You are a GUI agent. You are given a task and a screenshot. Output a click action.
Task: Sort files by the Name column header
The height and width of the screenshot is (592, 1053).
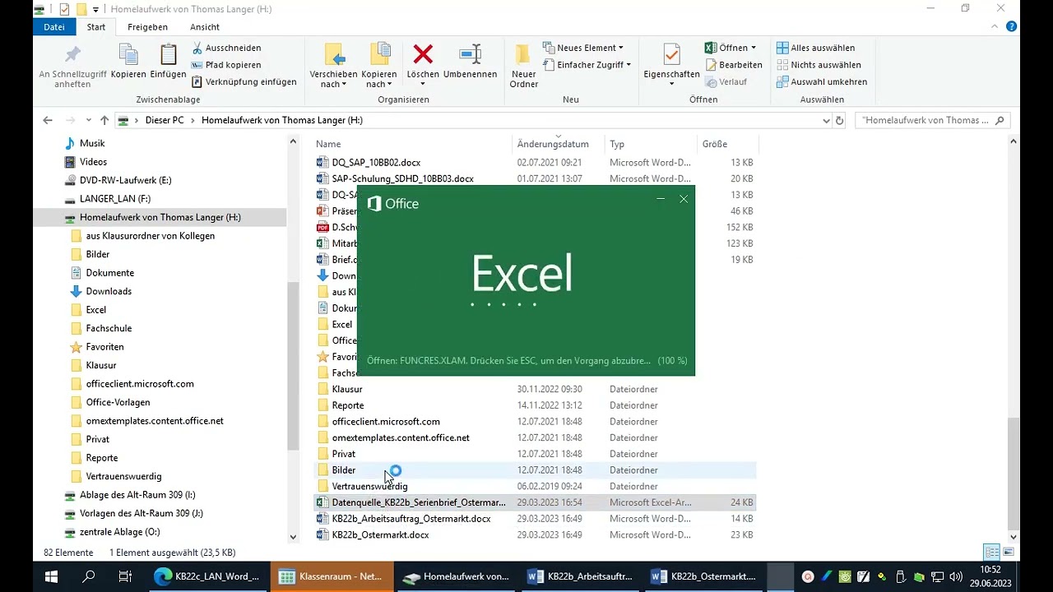(413, 144)
